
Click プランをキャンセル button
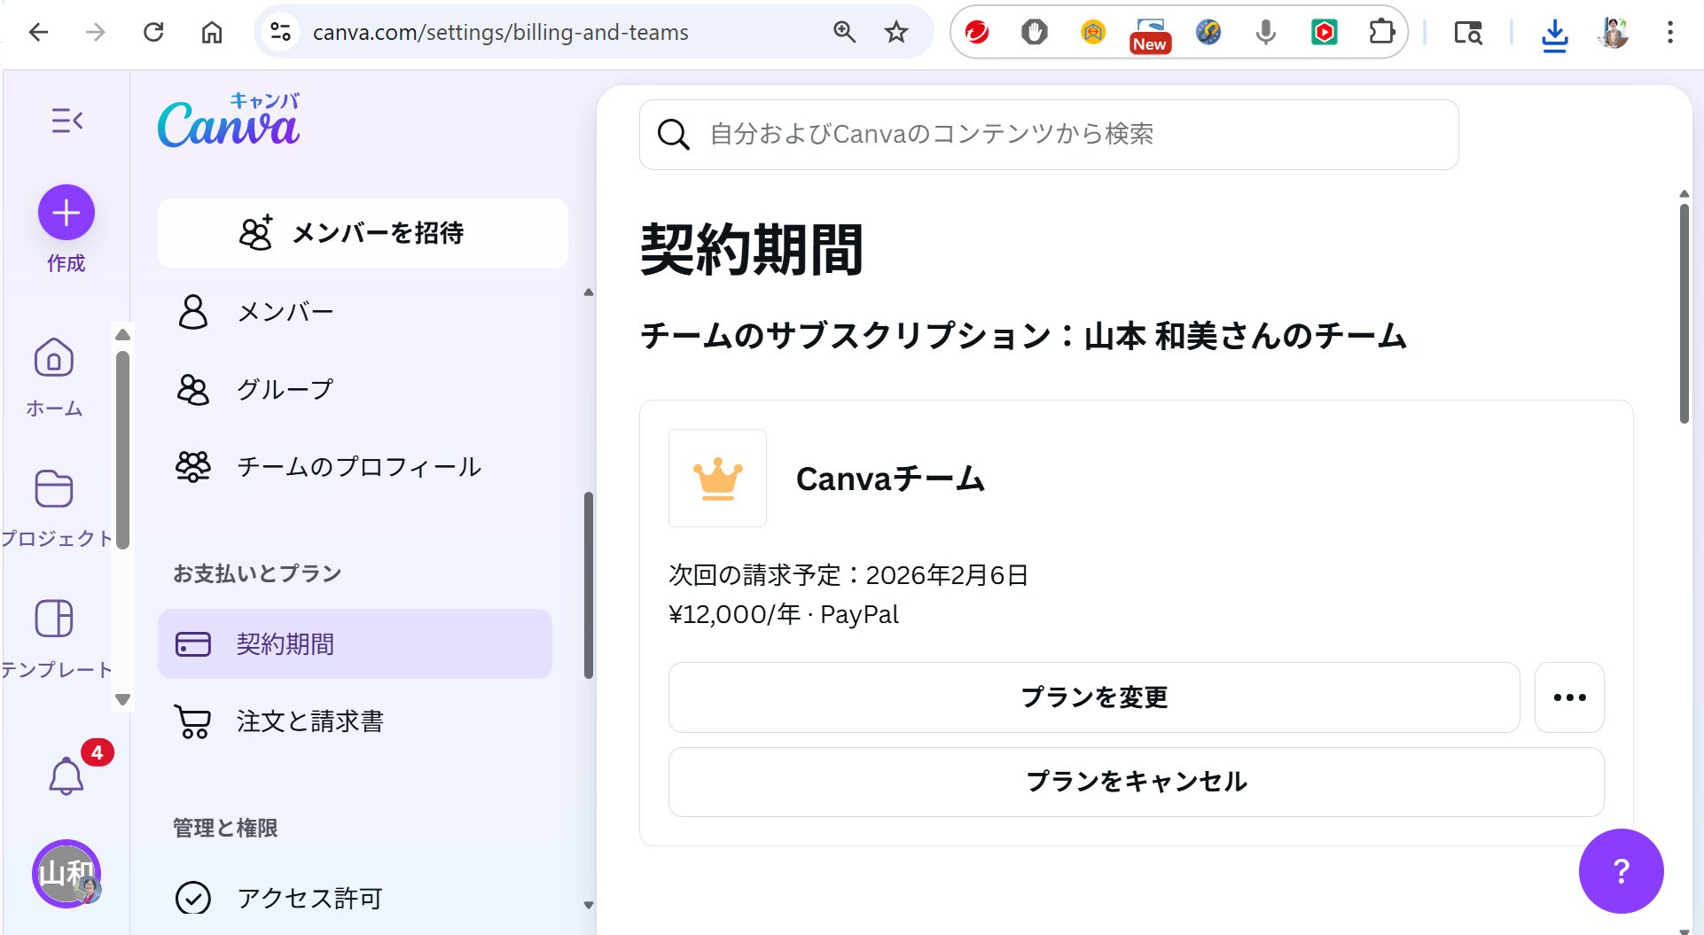[1136, 782]
